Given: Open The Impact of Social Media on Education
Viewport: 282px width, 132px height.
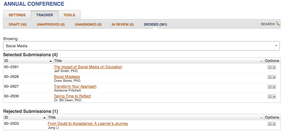Looking at the screenshot, I should [x=88, y=67].
